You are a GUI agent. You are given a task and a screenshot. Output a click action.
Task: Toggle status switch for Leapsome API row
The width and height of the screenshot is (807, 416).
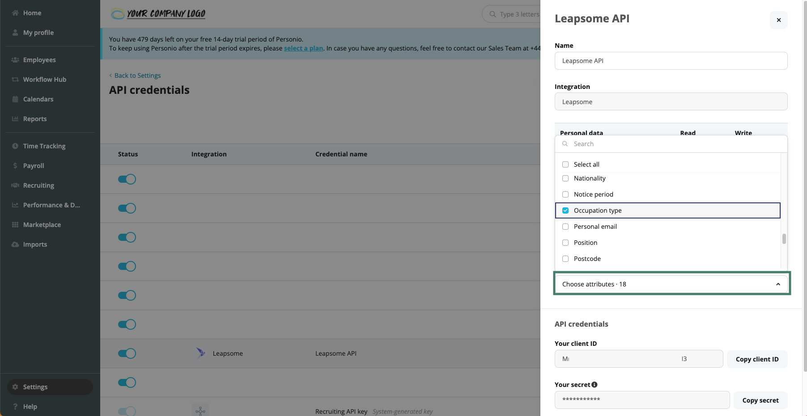pos(127,353)
